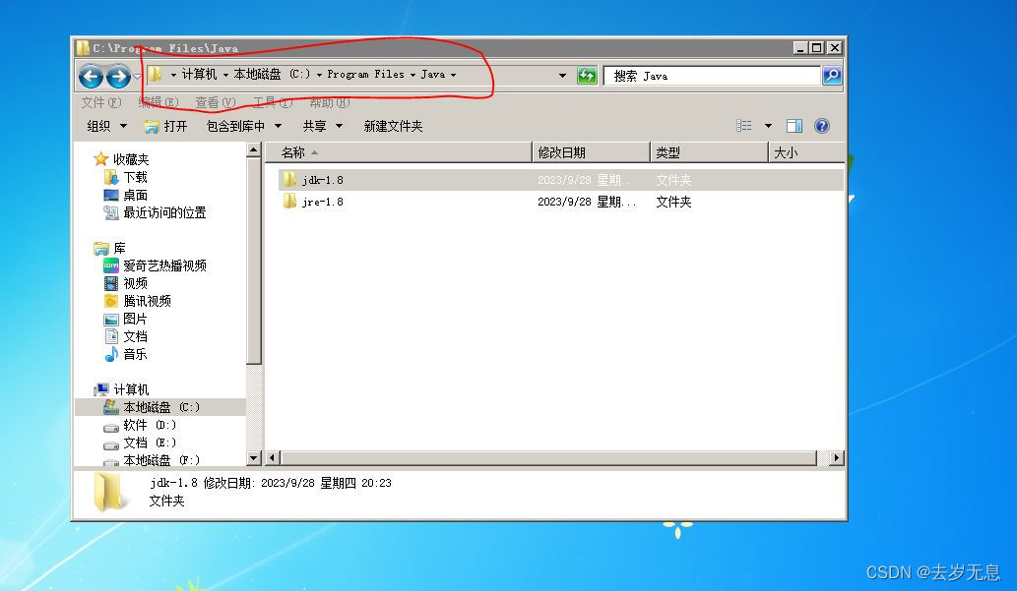The image size is (1017, 591).
Task: Refresh the current folder with the refresh icon
Action: tap(587, 75)
